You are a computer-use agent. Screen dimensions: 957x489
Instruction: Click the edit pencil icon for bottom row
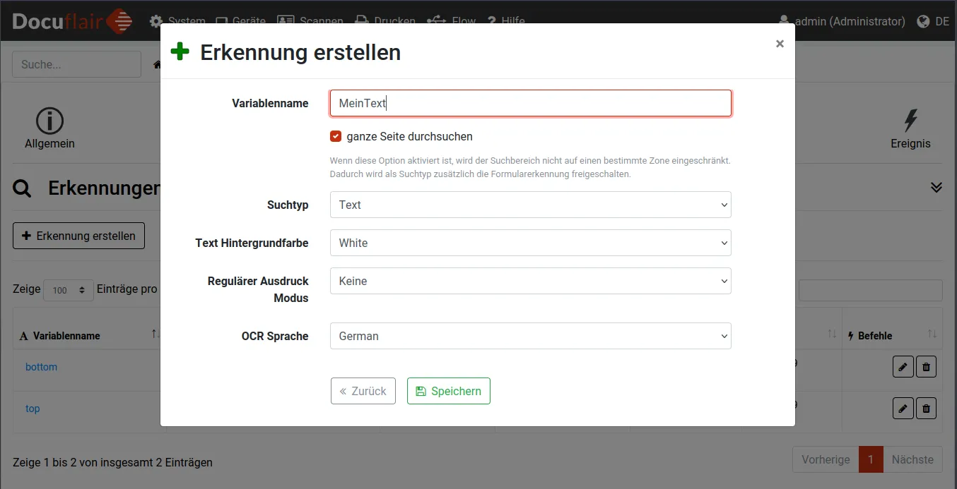(903, 367)
